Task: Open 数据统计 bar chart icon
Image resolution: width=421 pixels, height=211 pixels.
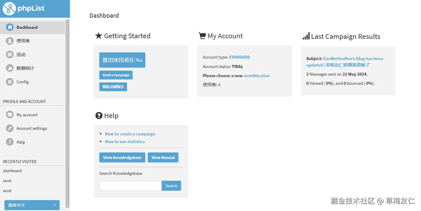Action: (x=10, y=68)
